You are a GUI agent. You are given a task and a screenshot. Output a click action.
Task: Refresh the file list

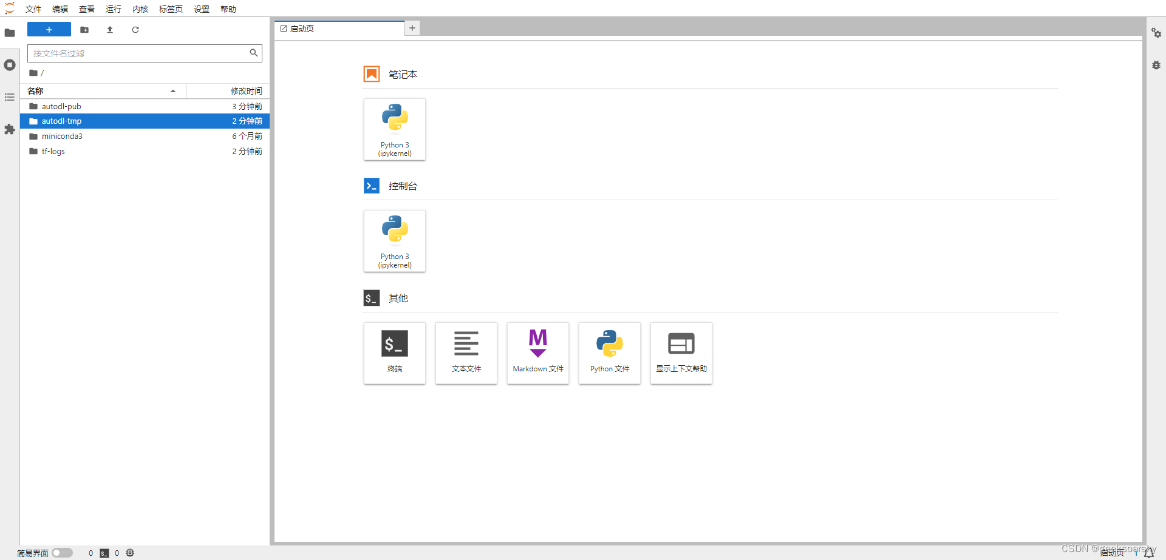[135, 30]
